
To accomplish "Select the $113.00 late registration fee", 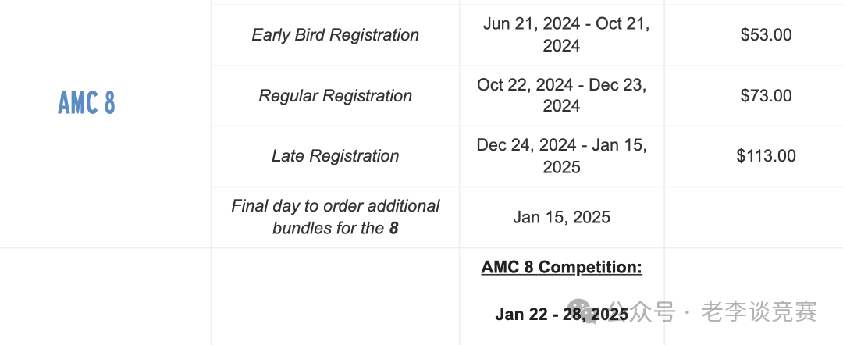I will [766, 156].
